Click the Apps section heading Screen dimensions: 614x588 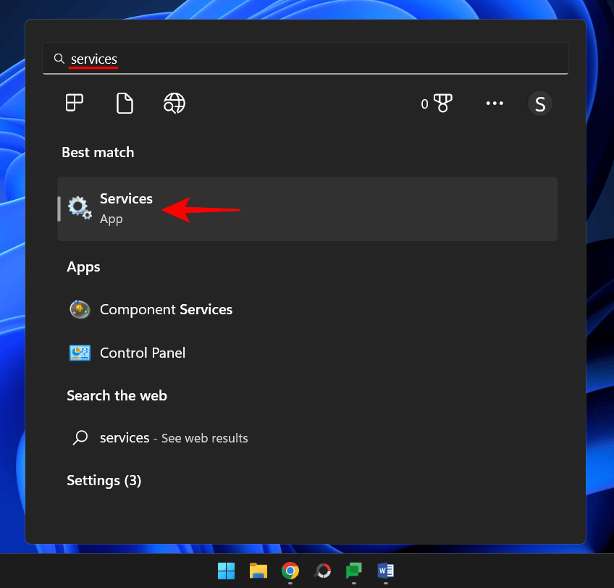(83, 266)
